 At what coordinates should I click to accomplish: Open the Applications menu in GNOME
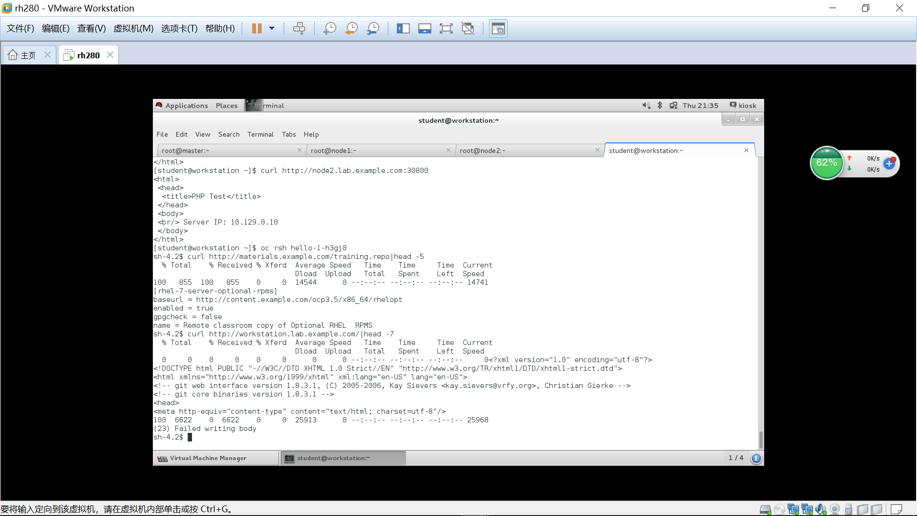click(x=186, y=106)
